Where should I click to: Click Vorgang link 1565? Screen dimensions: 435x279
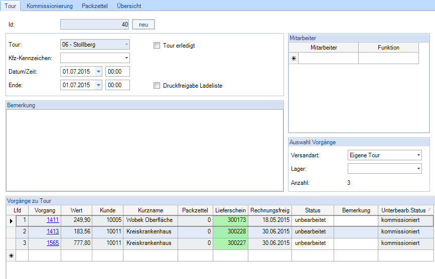[53, 243]
